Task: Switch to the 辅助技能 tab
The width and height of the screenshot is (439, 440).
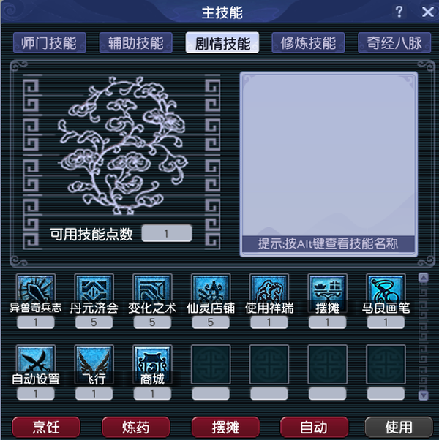Action: pos(136,43)
